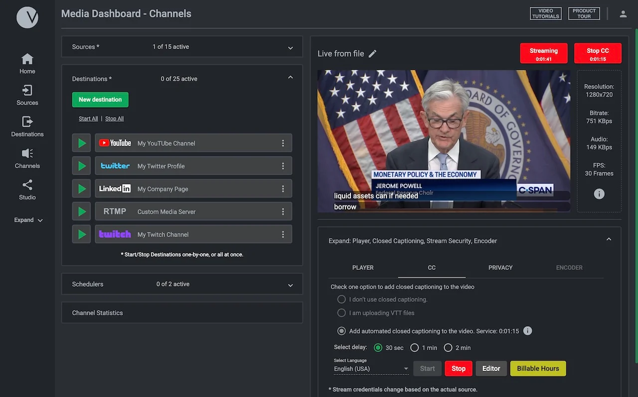Start the Twitter destination stream
Screen dimensions: 638x397
pyautogui.click(x=81, y=166)
